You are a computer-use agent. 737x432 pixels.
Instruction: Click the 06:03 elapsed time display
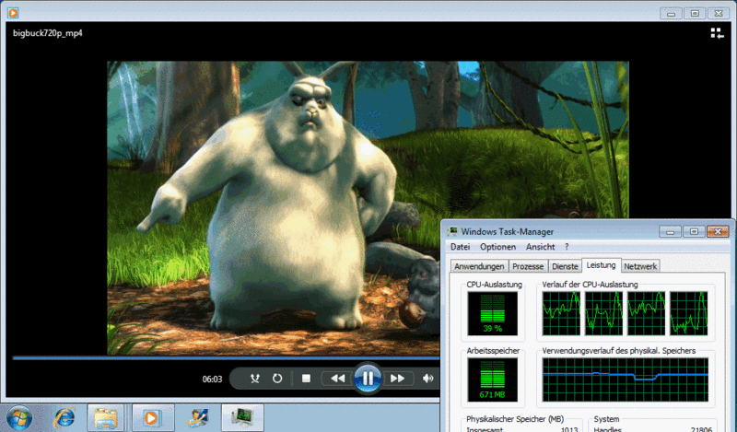(x=212, y=379)
